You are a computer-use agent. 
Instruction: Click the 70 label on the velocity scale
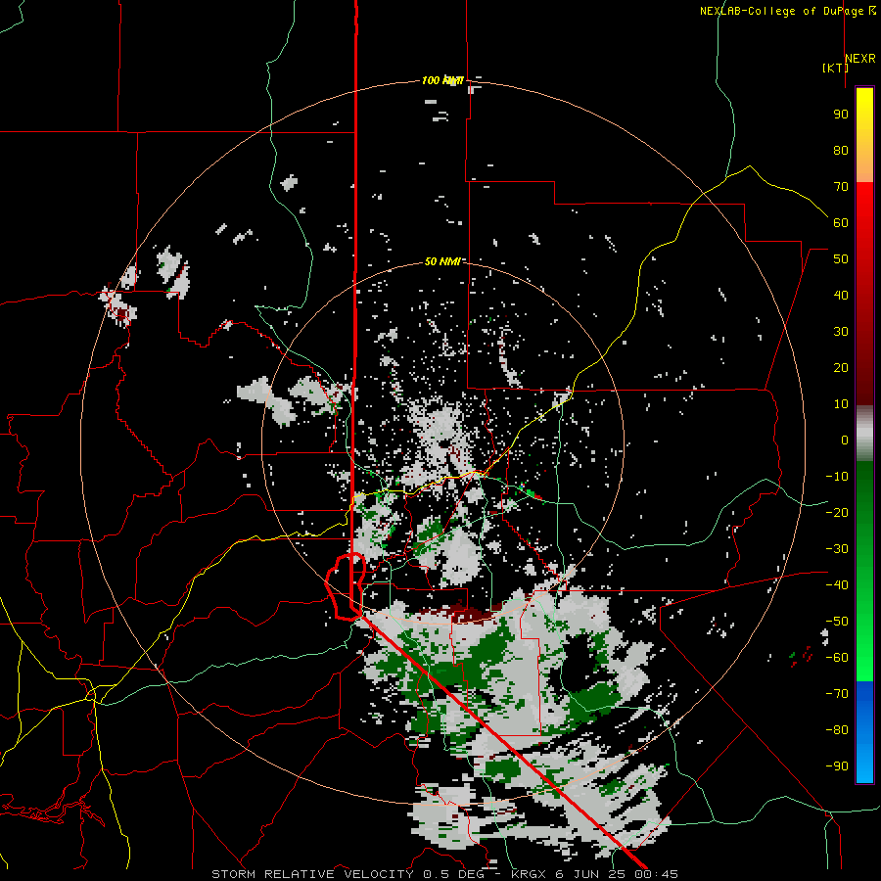click(841, 187)
